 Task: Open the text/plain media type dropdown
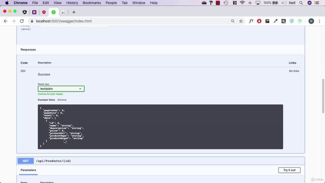[x=61, y=89]
